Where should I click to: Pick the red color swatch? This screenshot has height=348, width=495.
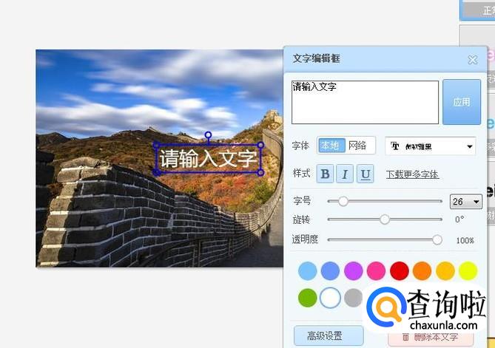pos(400,270)
